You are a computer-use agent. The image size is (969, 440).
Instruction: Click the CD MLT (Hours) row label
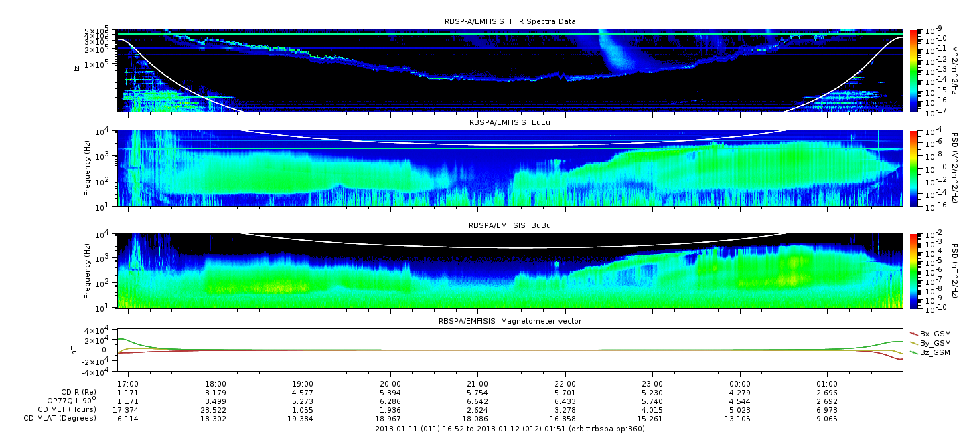(67, 409)
